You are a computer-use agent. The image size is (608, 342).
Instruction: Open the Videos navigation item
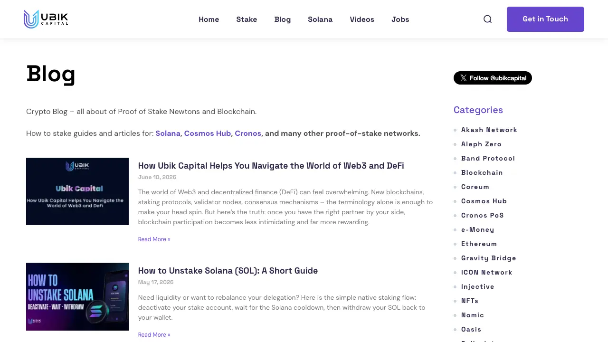362,19
